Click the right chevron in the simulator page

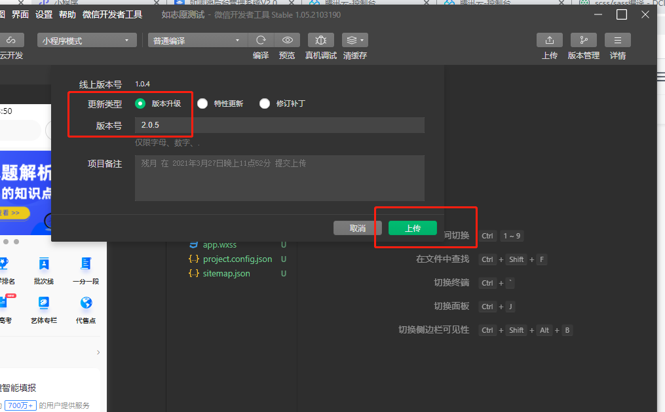pyautogui.click(x=98, y=352)
